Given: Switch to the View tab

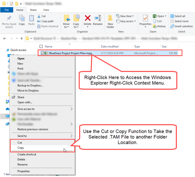Looking at the screenshot, I should coord(46,10).
